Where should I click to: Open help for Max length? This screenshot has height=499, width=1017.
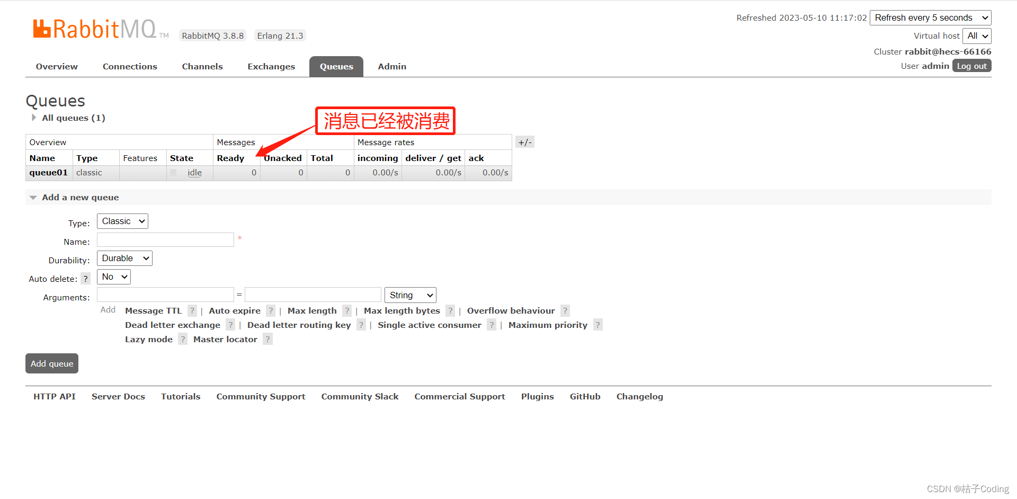point(347,311)
